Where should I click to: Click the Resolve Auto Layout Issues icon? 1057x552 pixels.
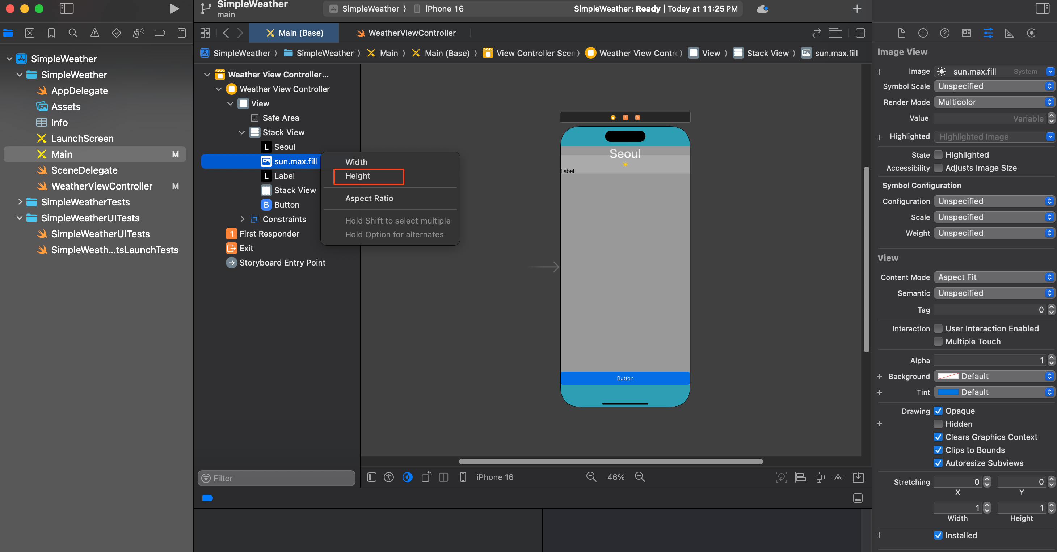pos(838,477)
